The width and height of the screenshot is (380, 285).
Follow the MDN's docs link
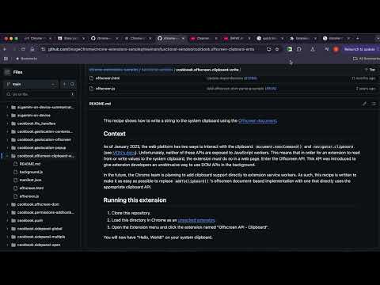pos(123,153)
